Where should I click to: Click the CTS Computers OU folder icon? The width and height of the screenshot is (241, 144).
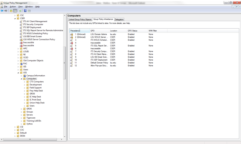pyautogui.click(x=27, y=82)
